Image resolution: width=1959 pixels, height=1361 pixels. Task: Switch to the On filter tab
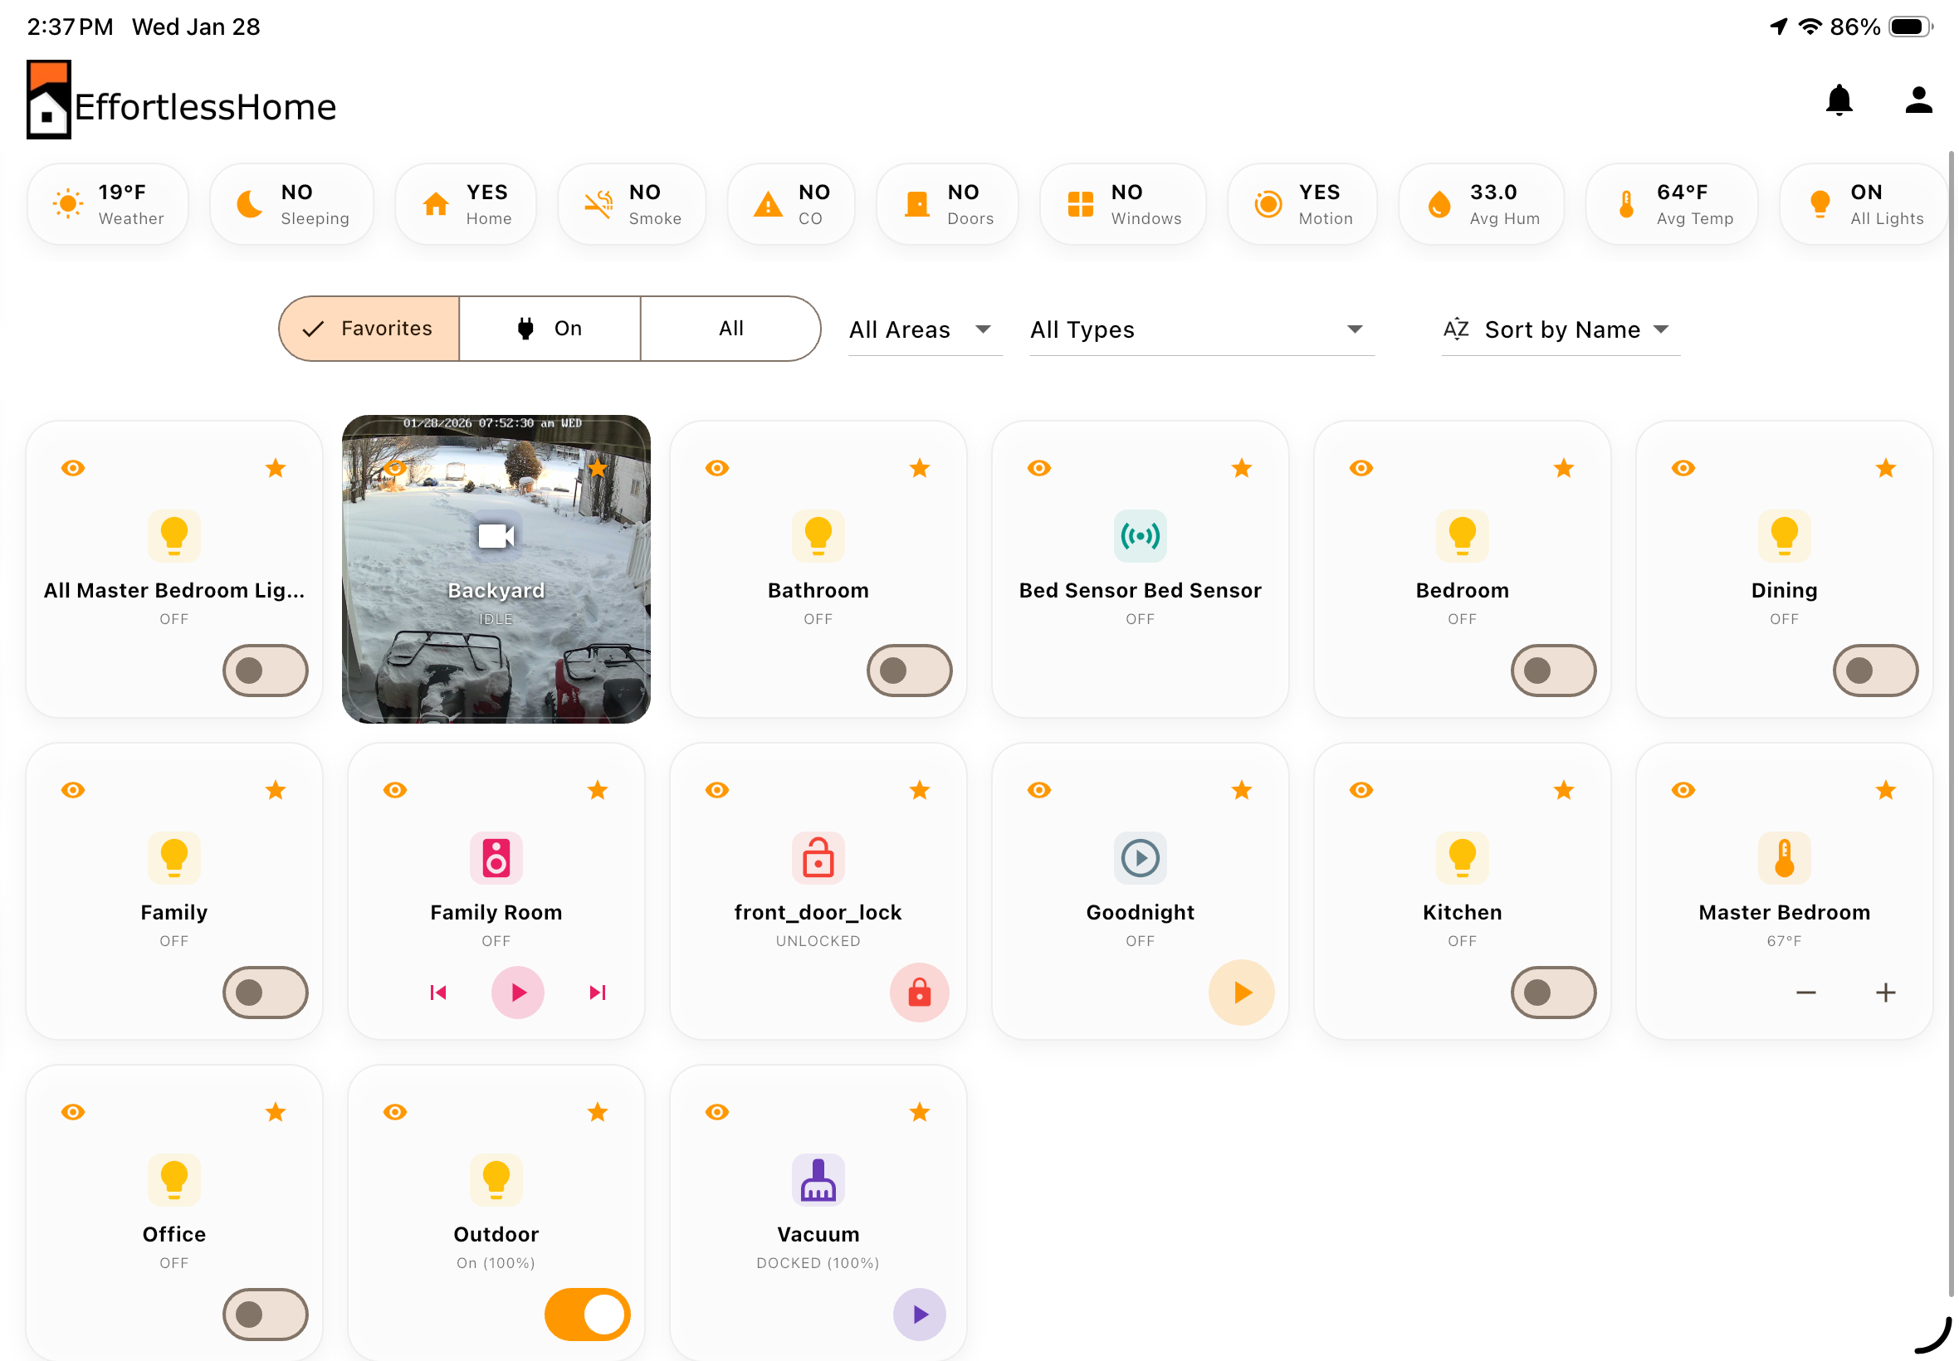click(551, 329)
